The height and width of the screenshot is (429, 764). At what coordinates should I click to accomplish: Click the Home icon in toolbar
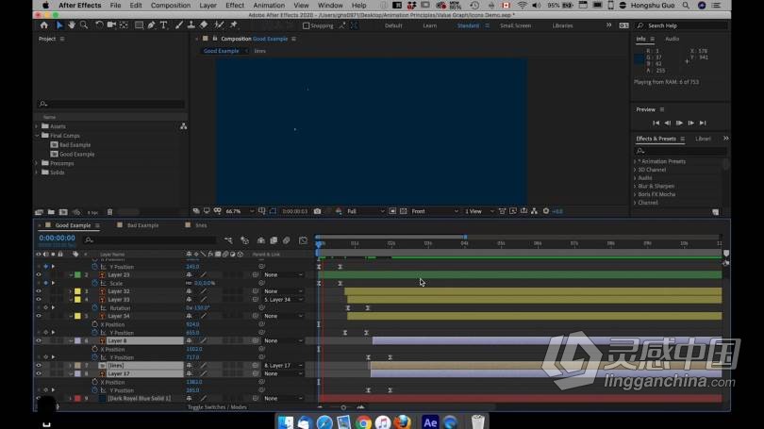point(44,25)
